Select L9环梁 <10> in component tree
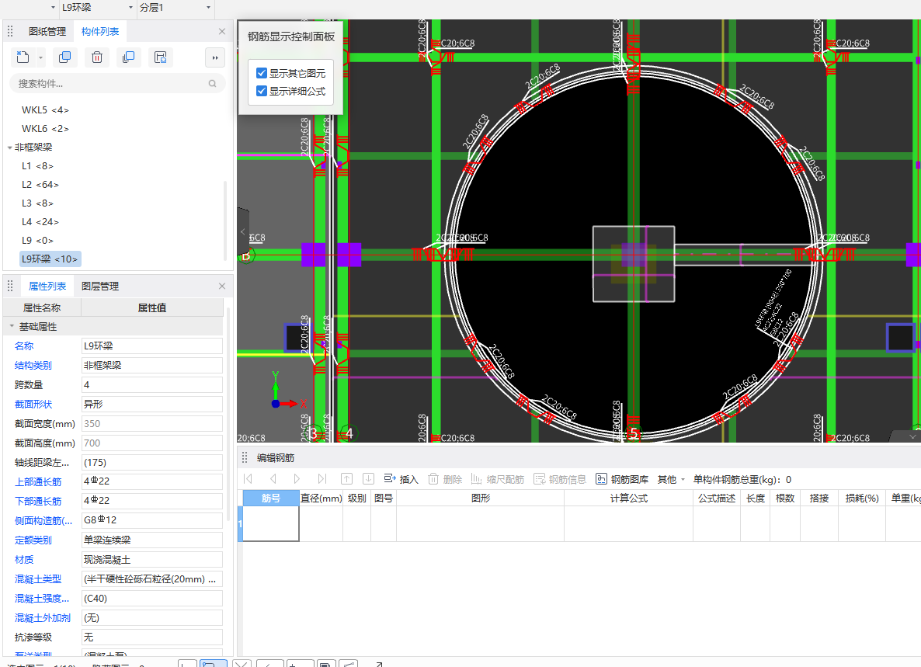The image size is (921, 667). coord(50,259)
